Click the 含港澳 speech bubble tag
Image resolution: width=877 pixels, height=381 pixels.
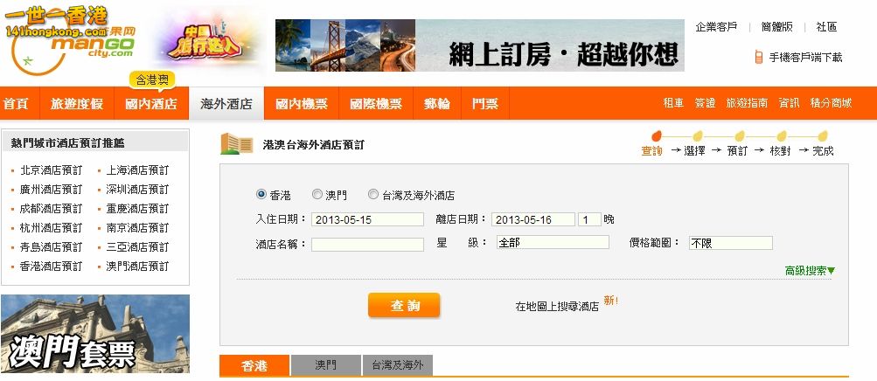152,80
